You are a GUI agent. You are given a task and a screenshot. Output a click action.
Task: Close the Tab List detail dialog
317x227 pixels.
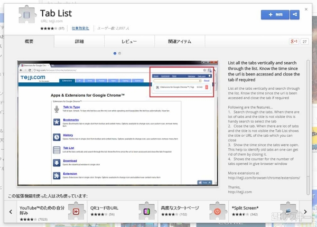306,10
